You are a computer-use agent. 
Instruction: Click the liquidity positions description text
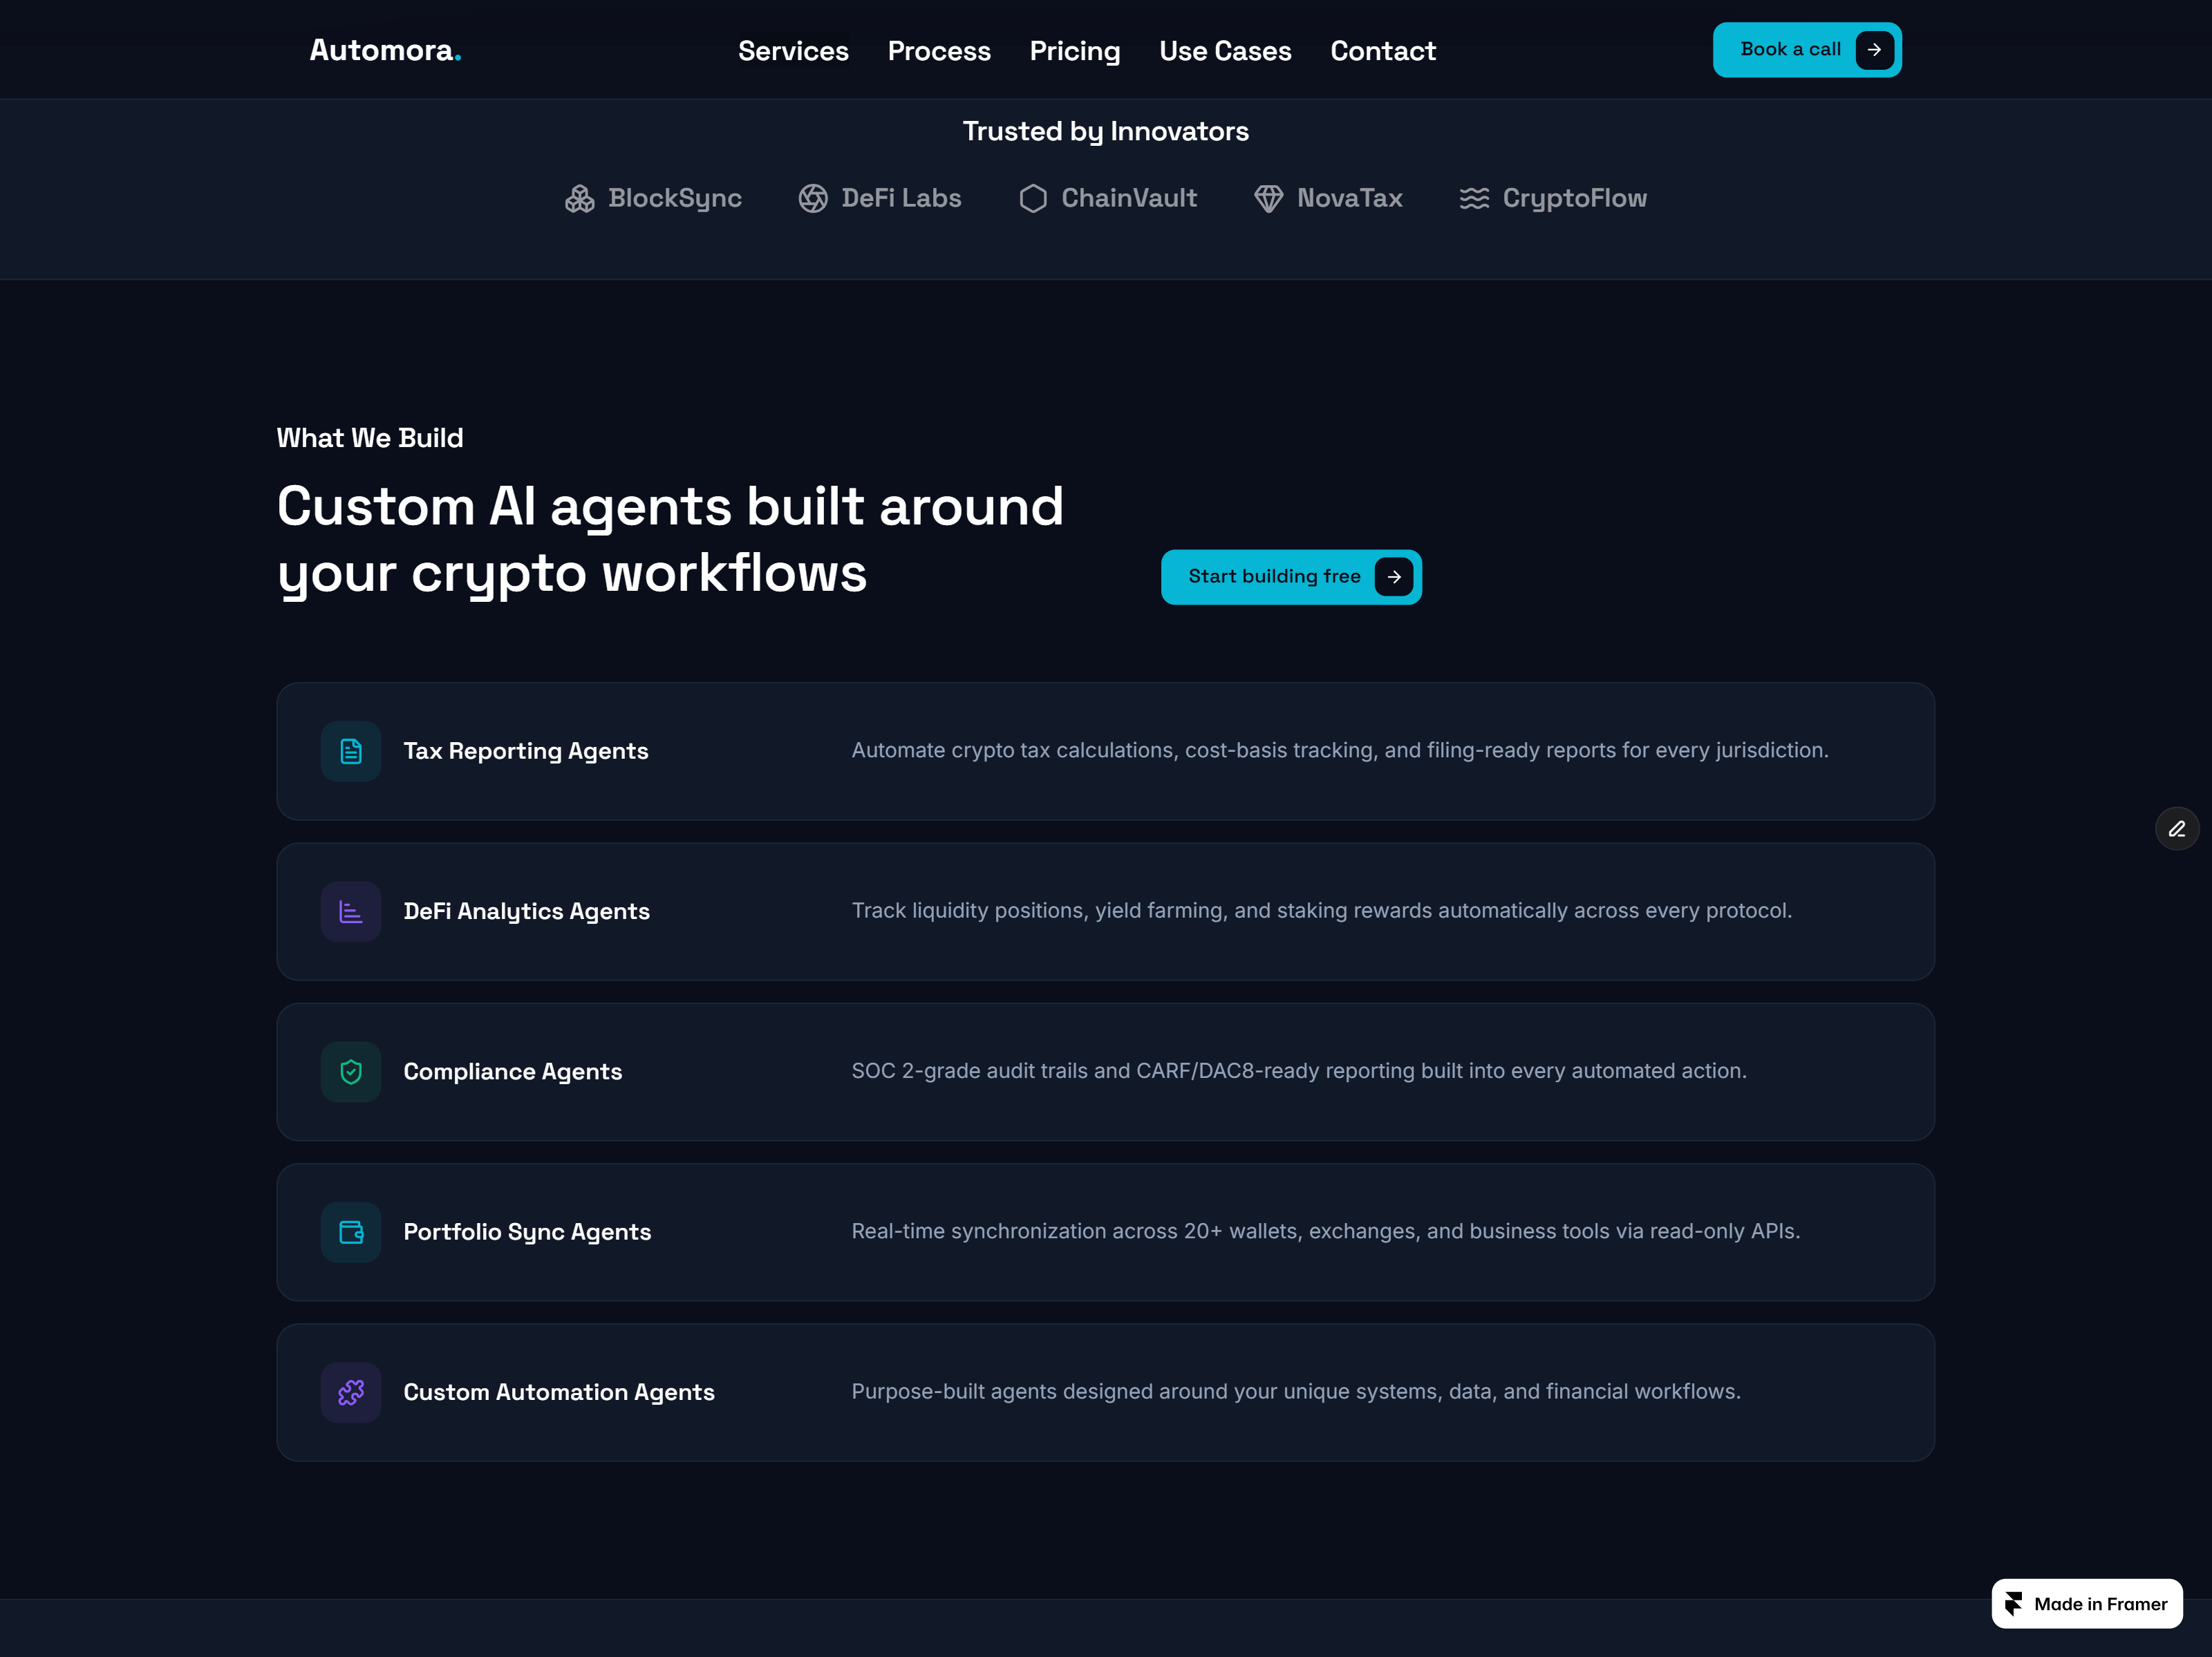click(1322, 911)
